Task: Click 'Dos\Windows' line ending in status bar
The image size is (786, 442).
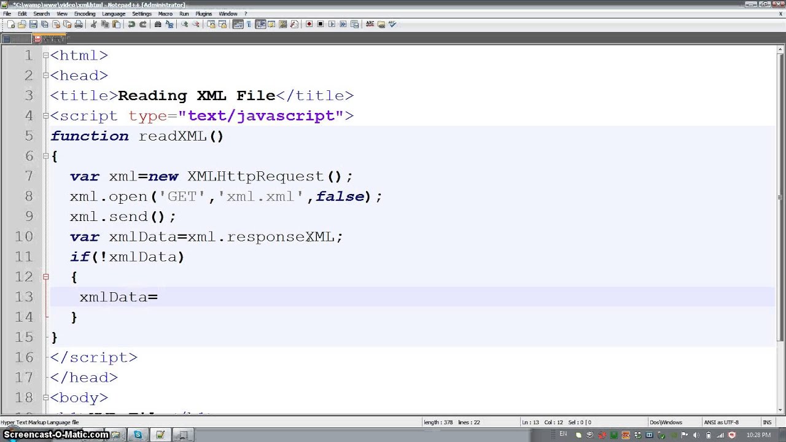Action: pyautogui.click(x=666, y=422)
